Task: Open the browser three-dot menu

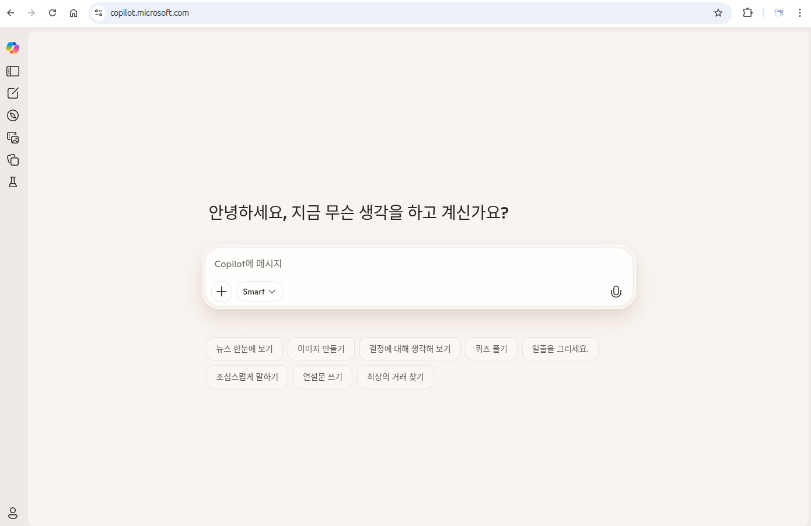Action: [799, 13]
